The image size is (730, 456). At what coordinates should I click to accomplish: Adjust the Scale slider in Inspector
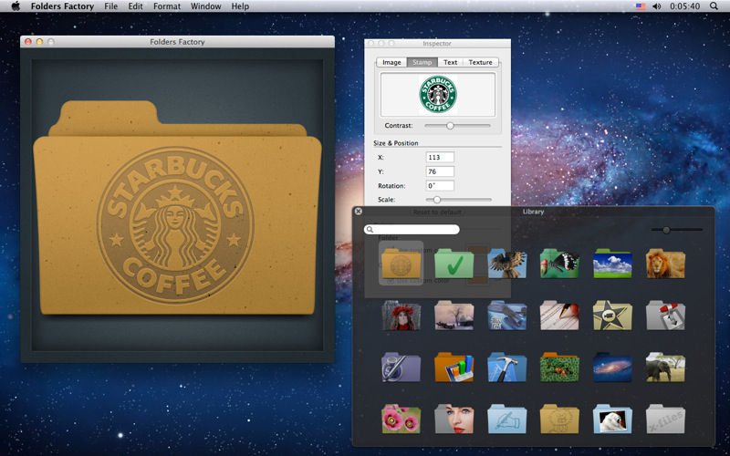point(437,200)
